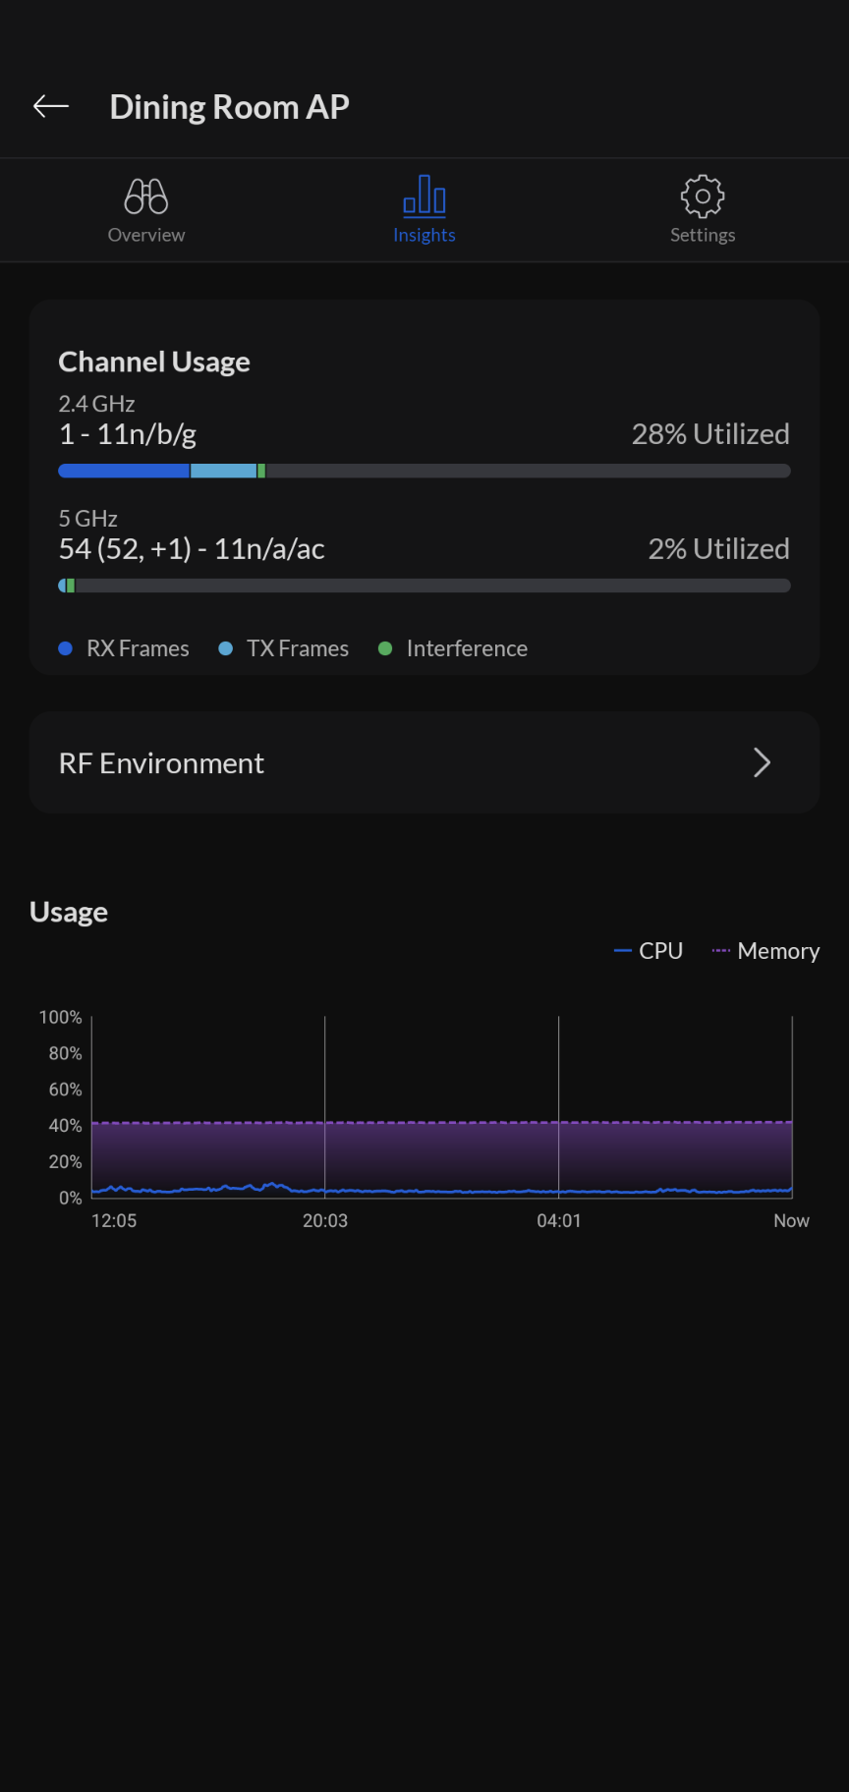Click the CPU legend line marker
This screenshot has height=1792, width=849.
click(x=622, y=951)
